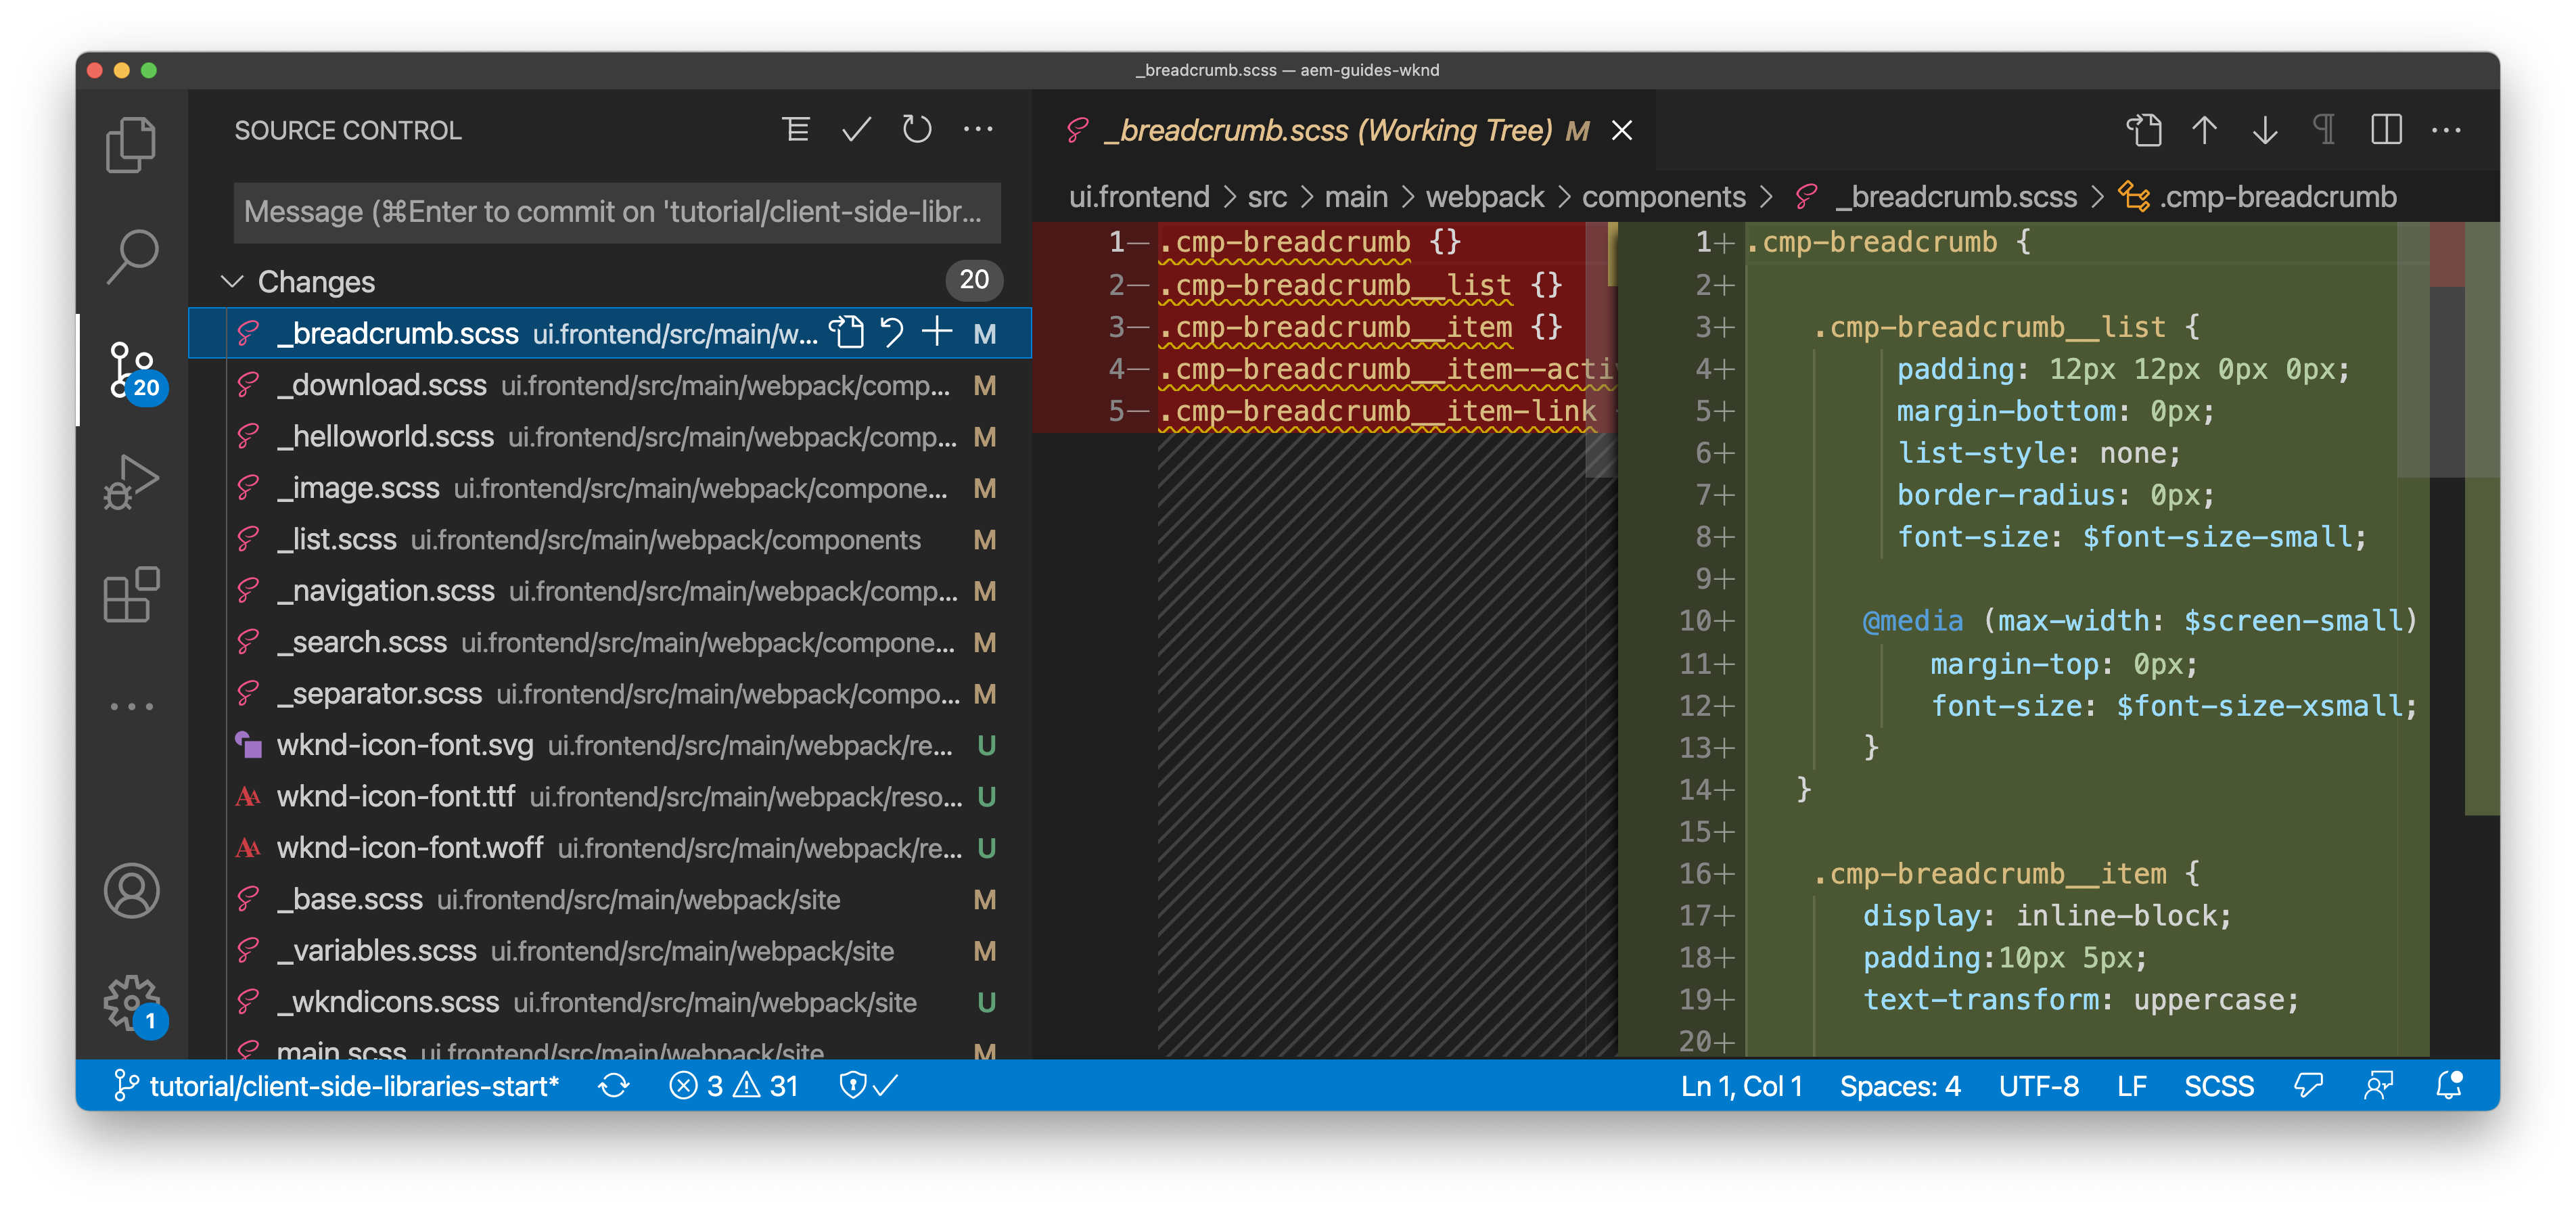Click webpack in breadcrumb path
The width and height of the screenshot is (2576, 1211).
(x=1485, y=197)
